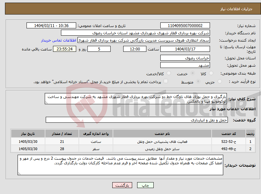Click the جزئیات اطلاعات نیاز page header
The image size is (261, 194).
[236, 9]
